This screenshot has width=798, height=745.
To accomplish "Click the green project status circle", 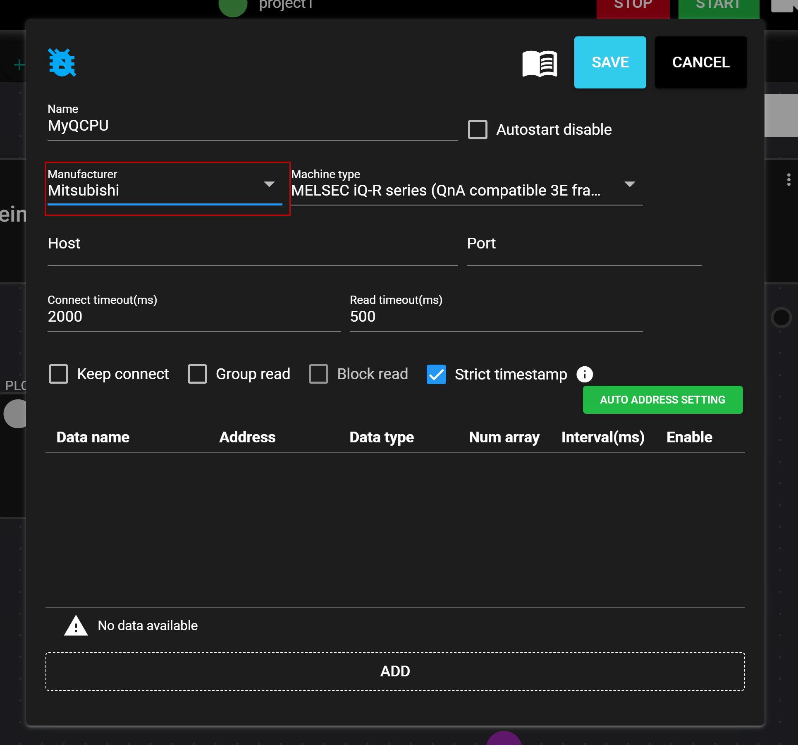I will coord(233,6).
